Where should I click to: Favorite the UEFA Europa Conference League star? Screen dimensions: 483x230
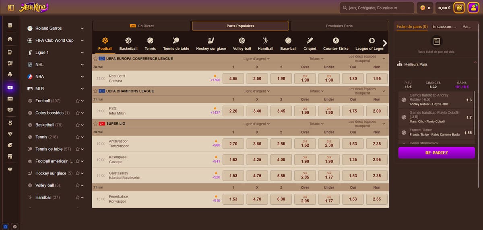coord(95,59)
